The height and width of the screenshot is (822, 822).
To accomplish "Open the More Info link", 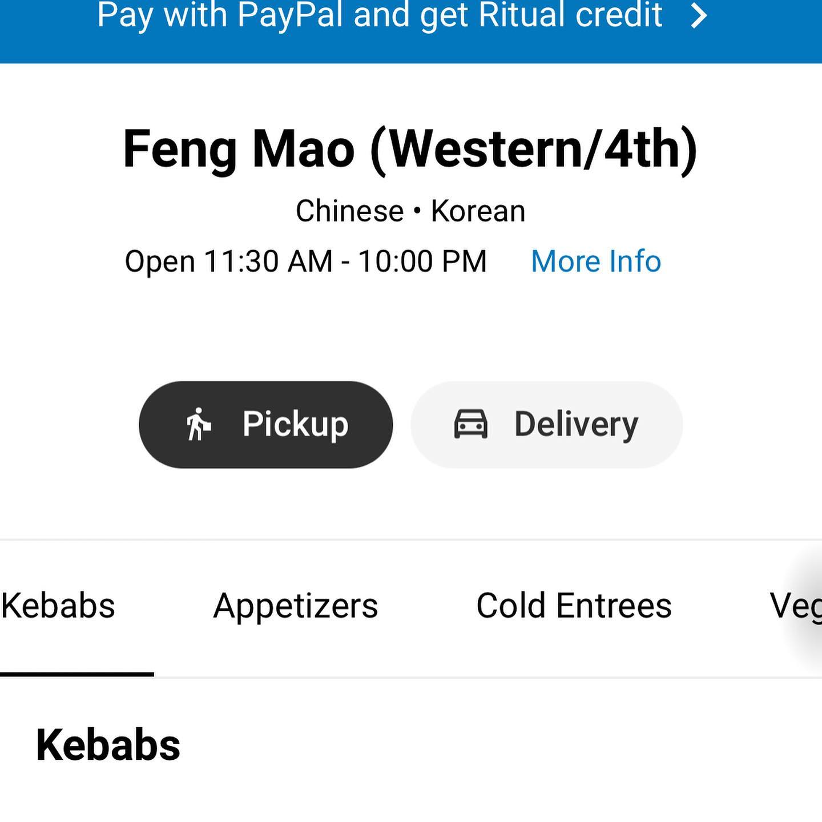I will click(x=596, y=261).
